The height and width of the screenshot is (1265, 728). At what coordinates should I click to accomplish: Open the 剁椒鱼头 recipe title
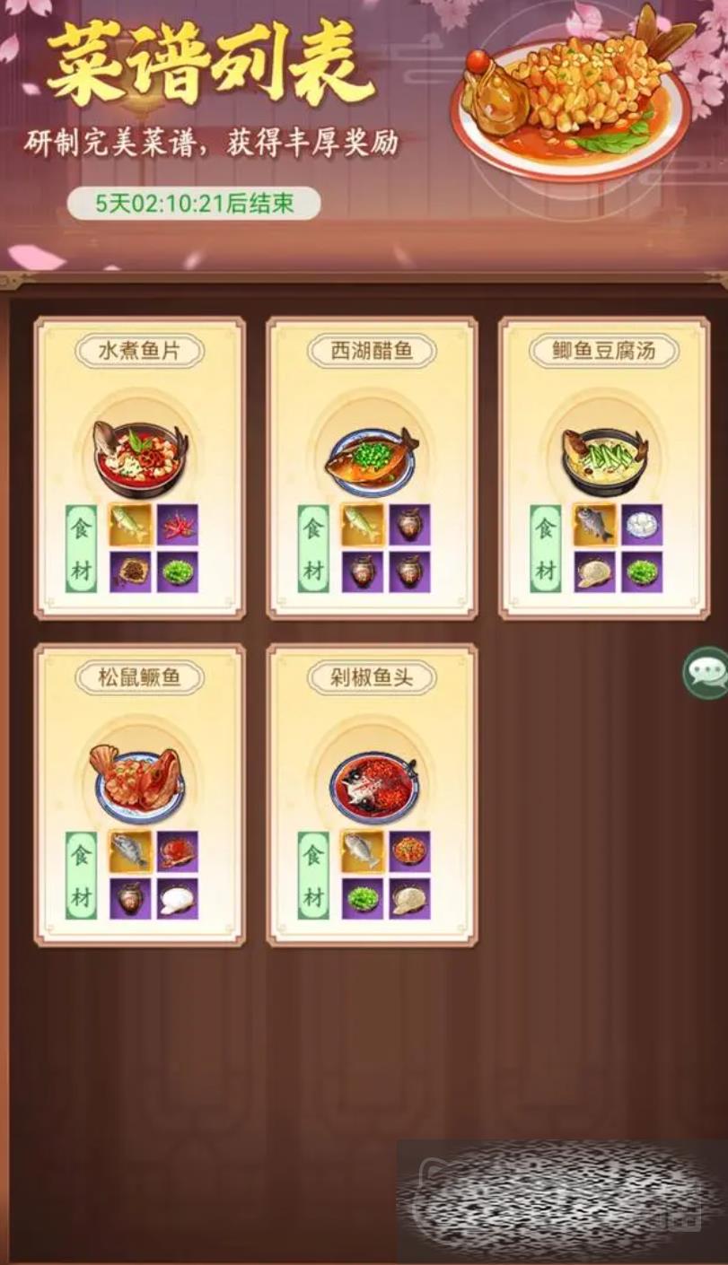(x=372, y=677)
